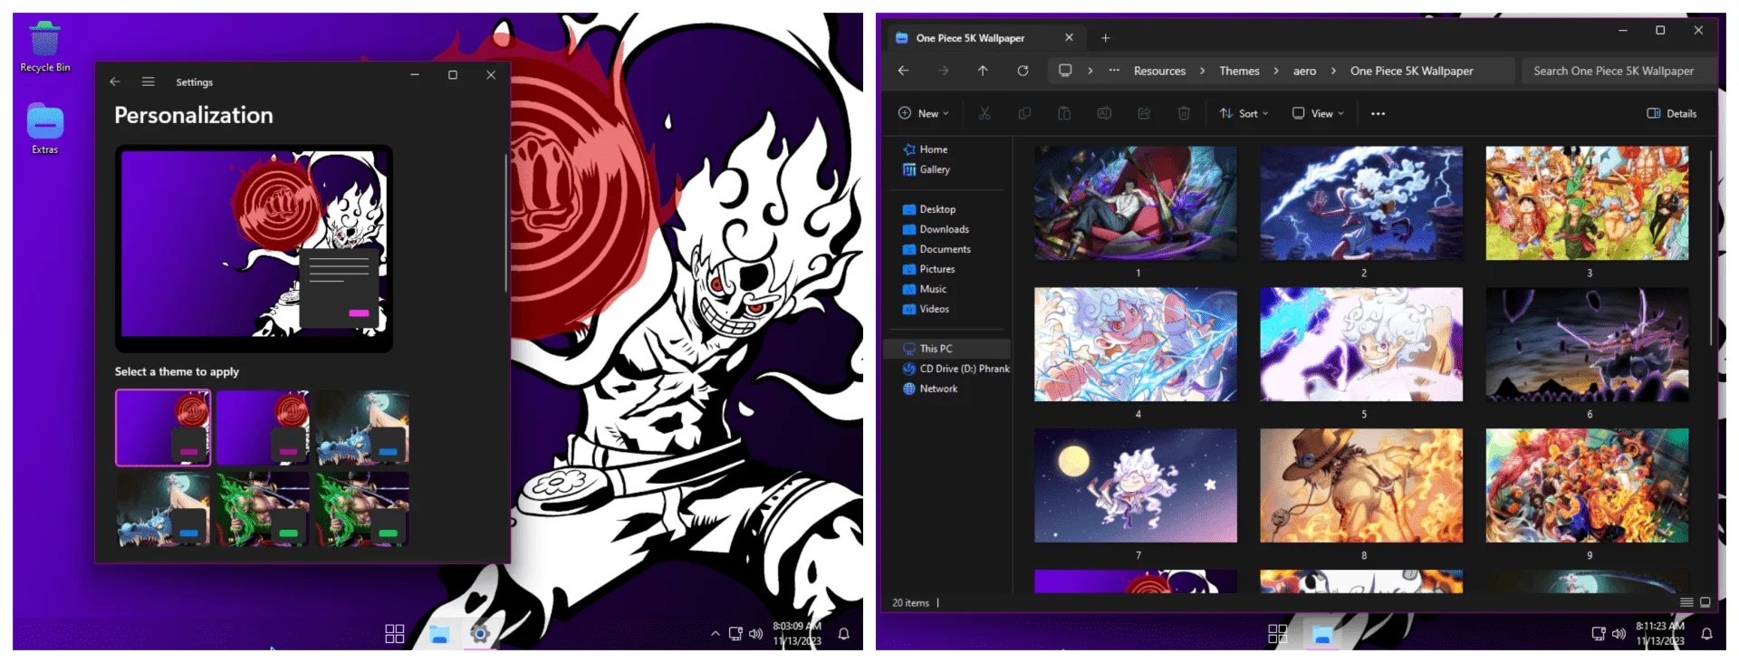Click Start on the taskbar below Settings
The height and width of the screenshot is (663, 1739).
point(395,634)
